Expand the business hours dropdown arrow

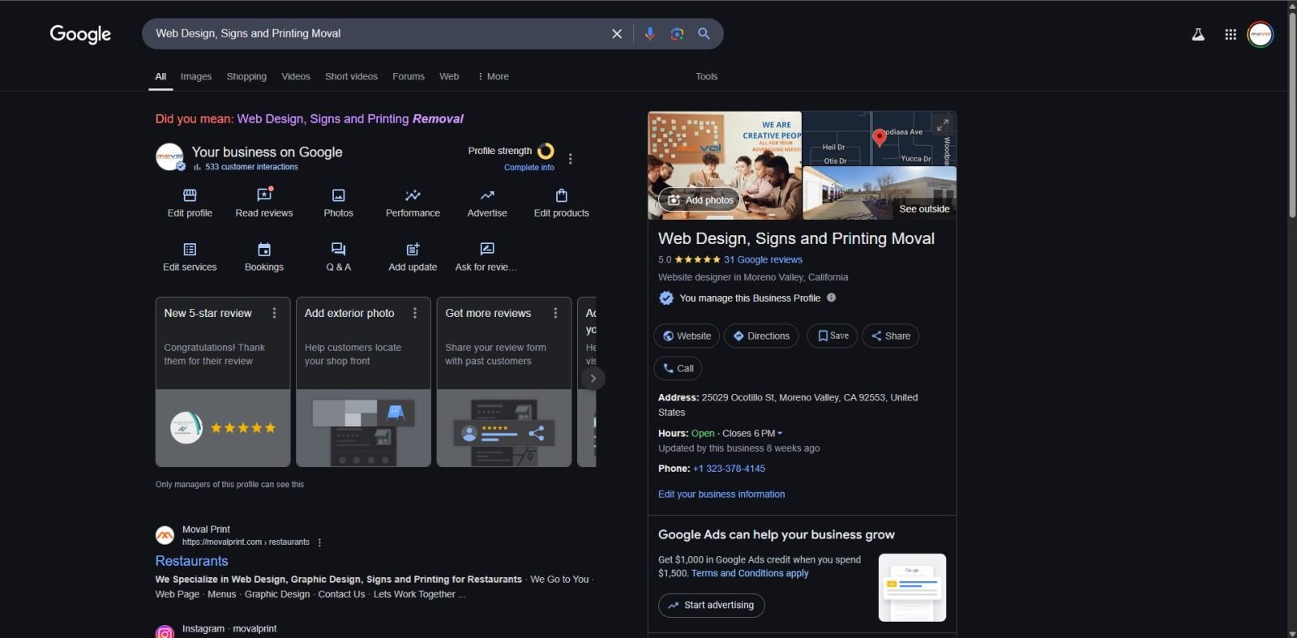point(780,434)
